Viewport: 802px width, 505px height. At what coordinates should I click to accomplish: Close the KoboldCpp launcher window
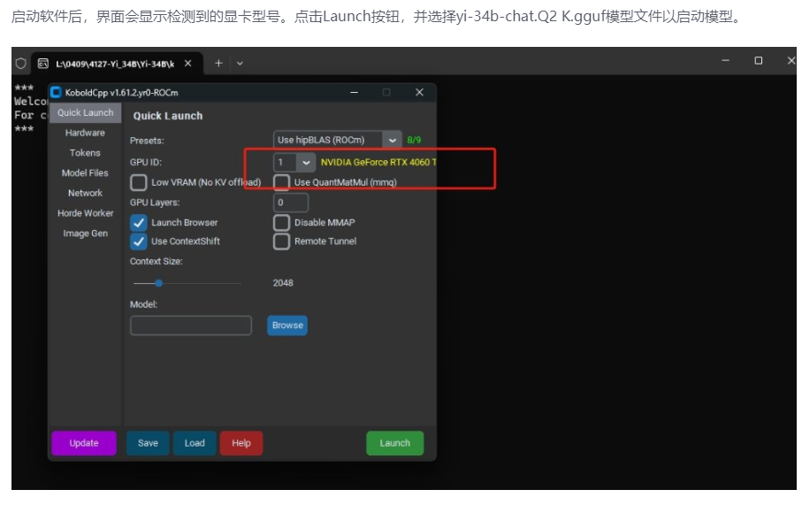point(419,92)
